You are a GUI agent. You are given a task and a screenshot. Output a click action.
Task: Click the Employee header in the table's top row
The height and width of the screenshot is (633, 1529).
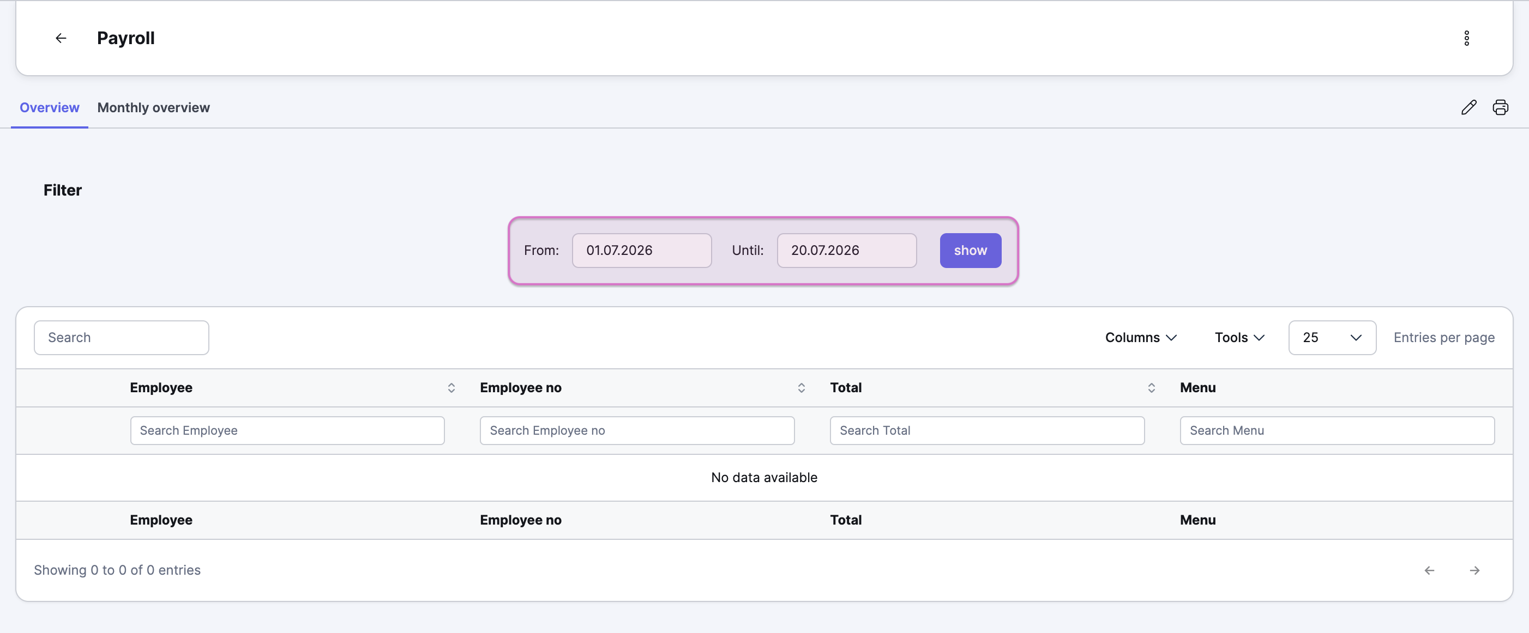(x=161, y=388)
